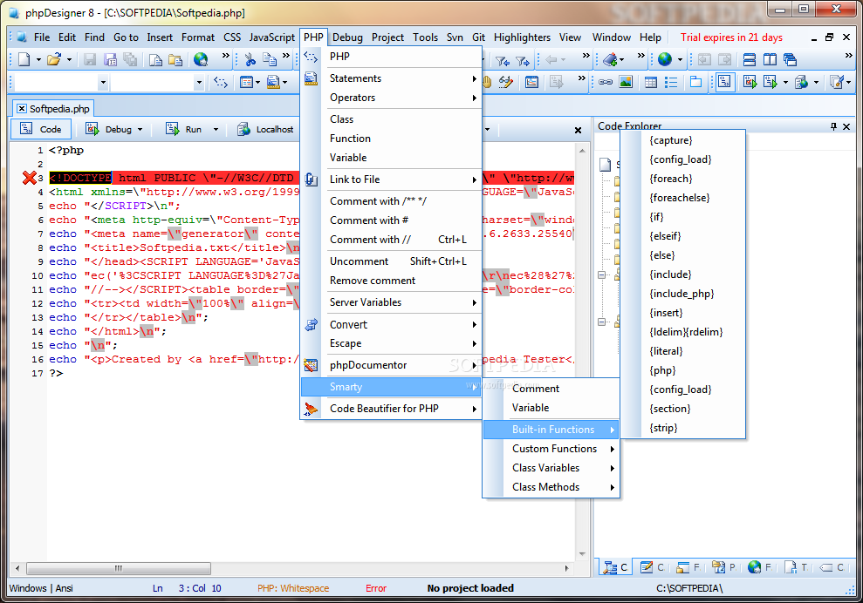The width and height of the screenshot is (863, 603).
Task: Click the horizontal scrollbar thumb
Action: [119, 568]
